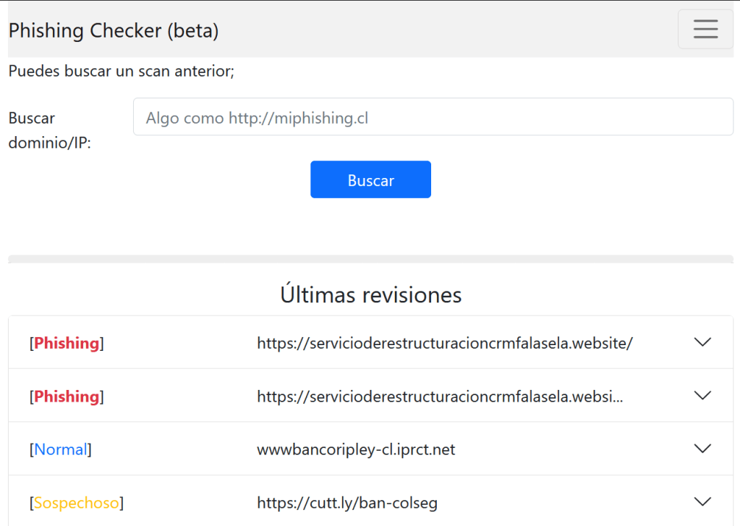The height and width of the screenshot is (526, 740).
Task: Click the first red Phishing label
Action: (x=67, y=343)
